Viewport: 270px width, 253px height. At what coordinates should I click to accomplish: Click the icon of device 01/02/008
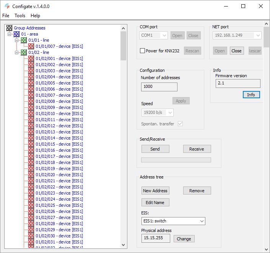click(x=31, y=101)
